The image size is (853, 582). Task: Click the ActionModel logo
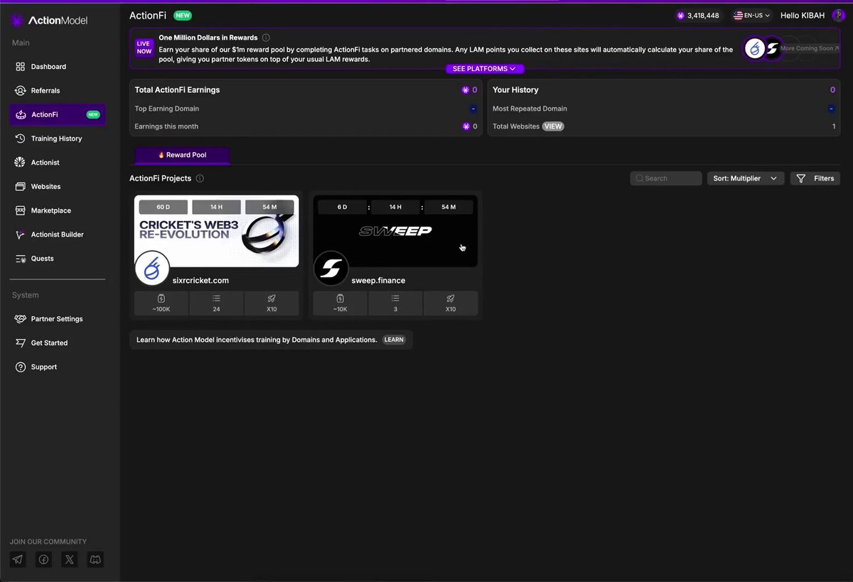pyautogui.click(x=49, y=21)
